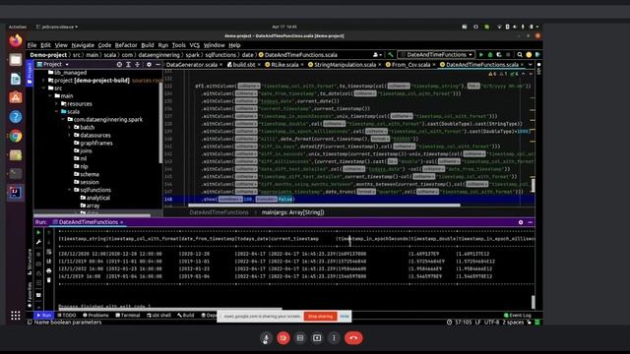Close the RLike.scala tab
The height and width of the screenshot is (354, 630).
(302, 65)
